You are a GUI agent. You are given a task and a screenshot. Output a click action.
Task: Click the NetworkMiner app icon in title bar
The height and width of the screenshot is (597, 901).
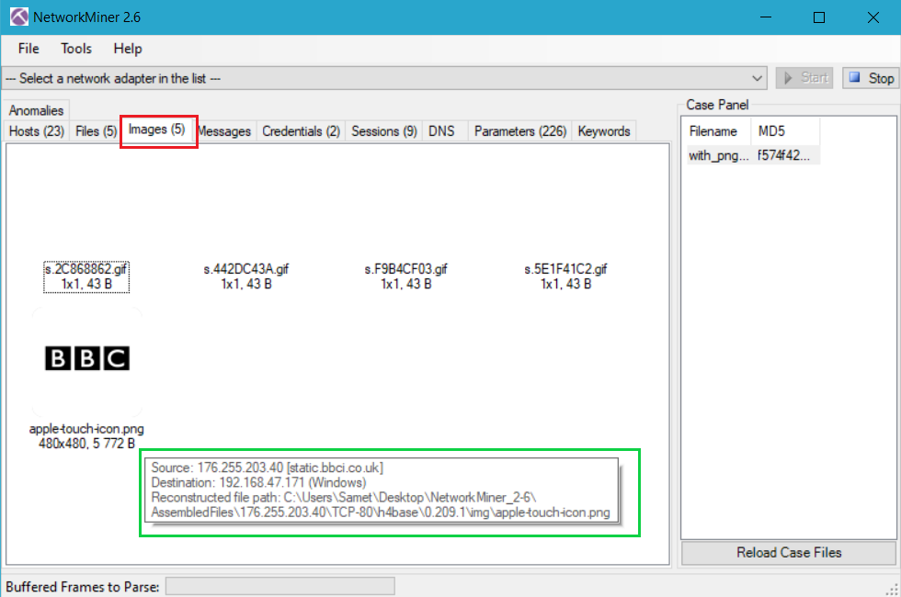click(19, 17)
